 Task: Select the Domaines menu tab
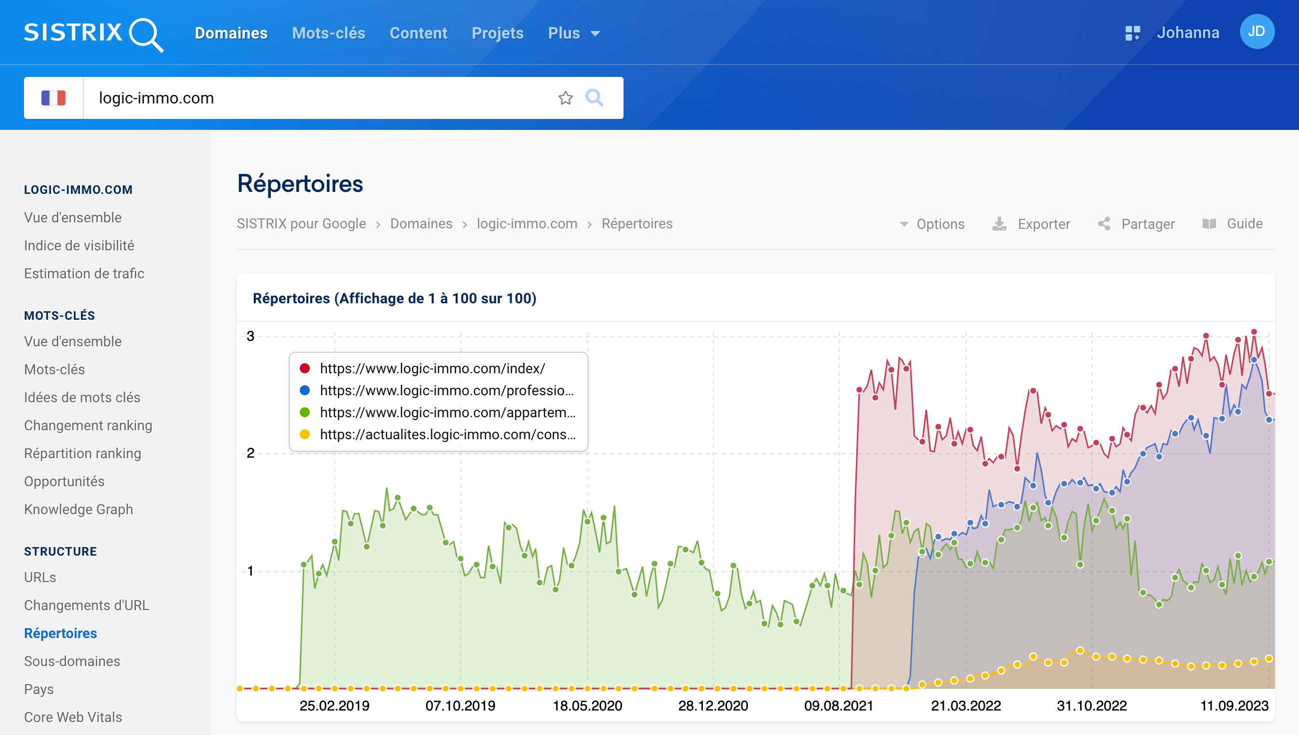tap(231, 32)
